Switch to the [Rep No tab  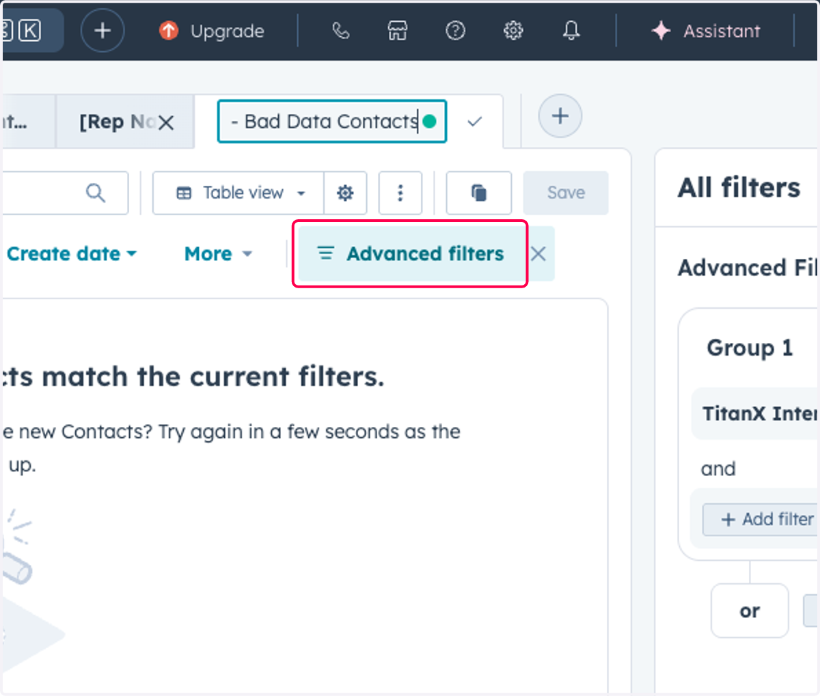coord(116,122)
